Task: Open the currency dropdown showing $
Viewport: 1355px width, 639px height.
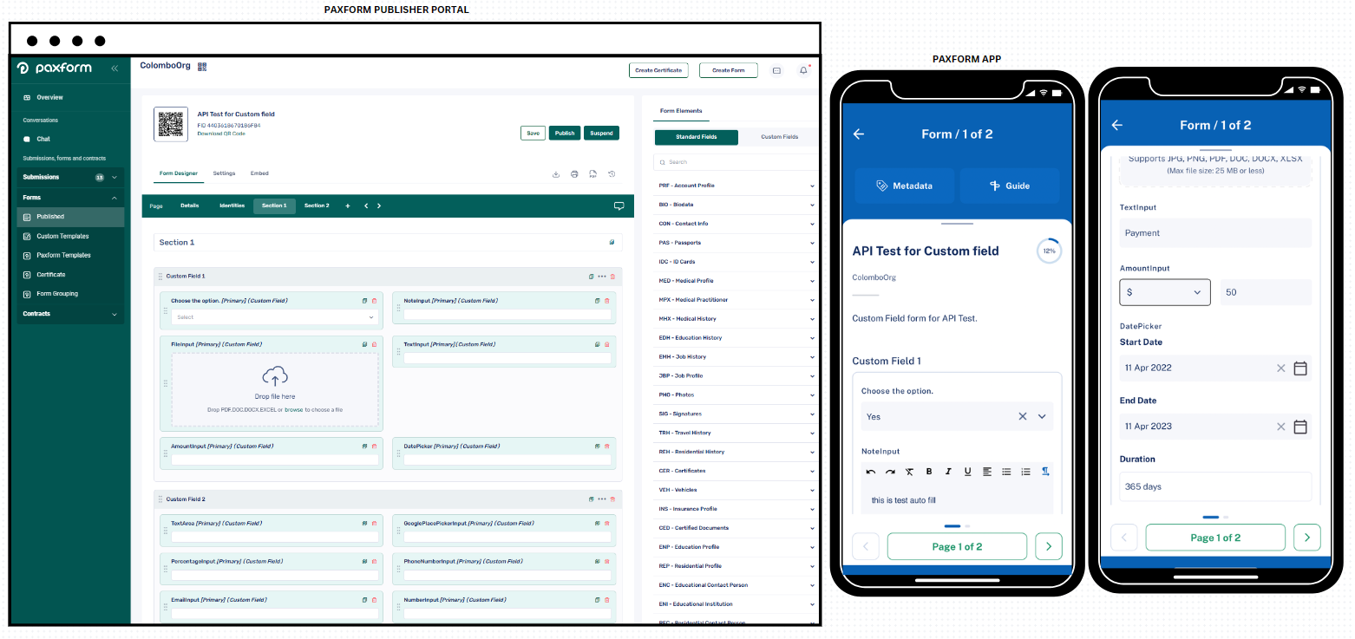Action: pyautogui.click(x=1165, y=292)
